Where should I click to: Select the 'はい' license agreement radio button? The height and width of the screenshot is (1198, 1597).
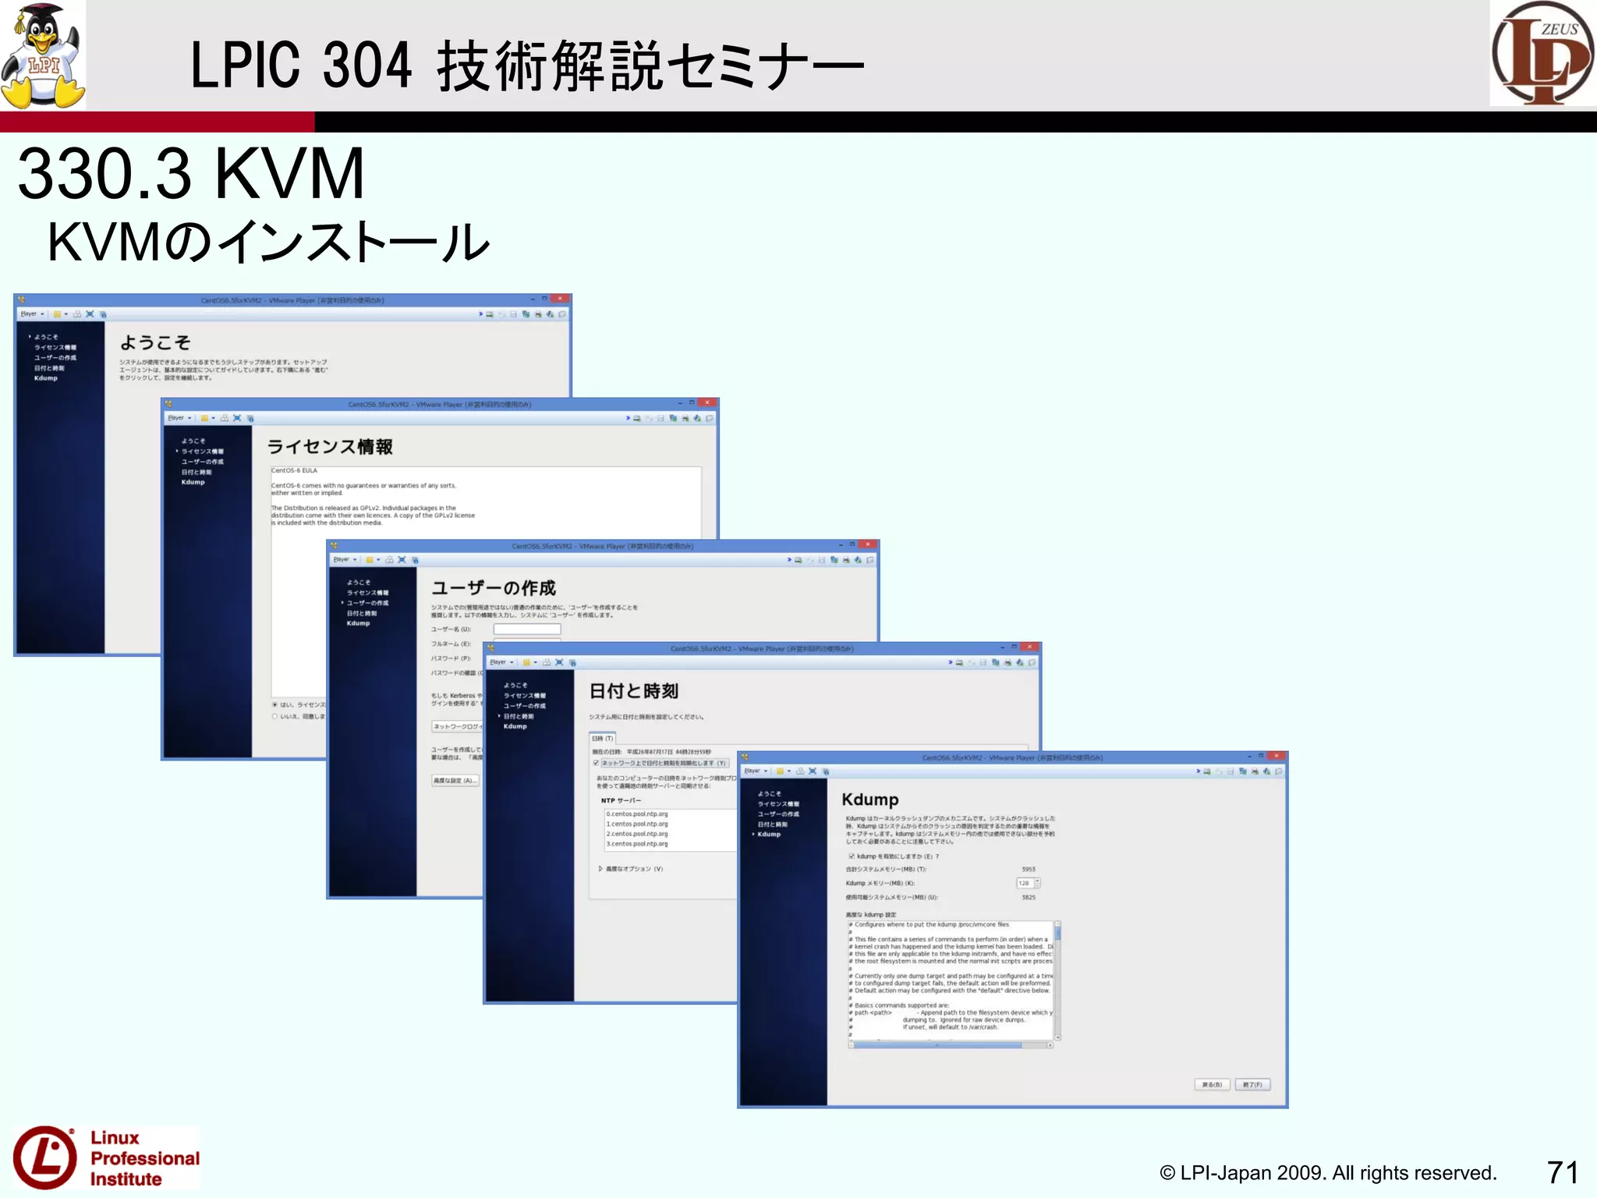tap(275, 704)
